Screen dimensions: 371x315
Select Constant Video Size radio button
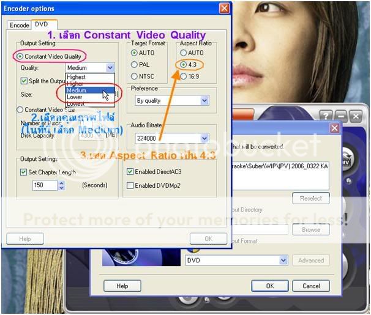tap(20, 109)
